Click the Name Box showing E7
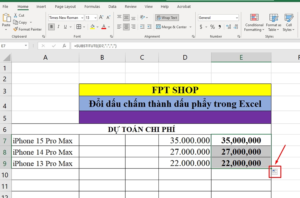This screenshot has height=198, width=300. tap(12, 46)
